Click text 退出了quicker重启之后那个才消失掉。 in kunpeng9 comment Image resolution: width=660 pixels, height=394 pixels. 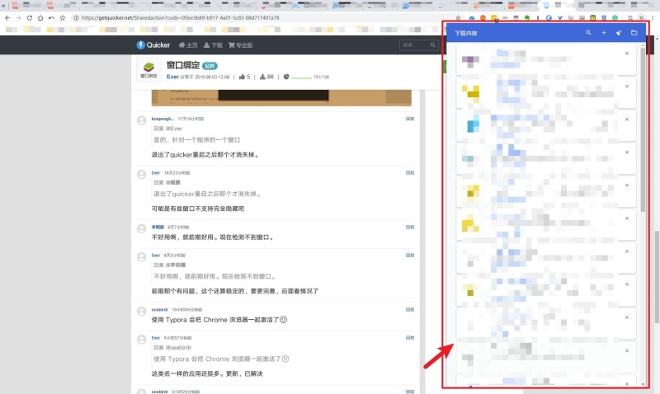pos(205,155)
